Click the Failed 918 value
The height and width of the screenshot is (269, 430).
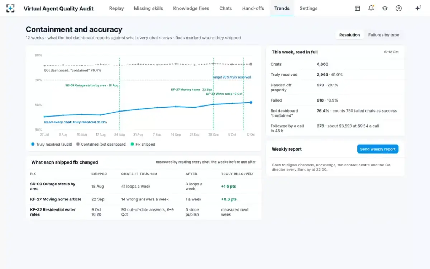pyautogui.click(x=328, y=100)
